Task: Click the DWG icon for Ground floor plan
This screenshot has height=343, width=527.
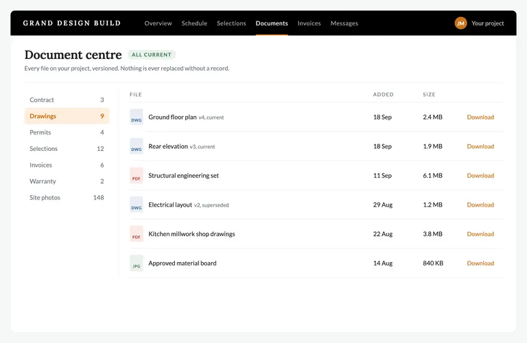Action: 137,117
